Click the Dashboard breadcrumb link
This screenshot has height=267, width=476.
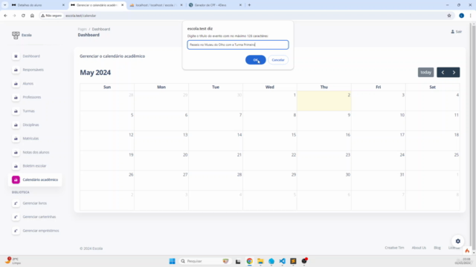pyautogui.click(x=101, y=29)
